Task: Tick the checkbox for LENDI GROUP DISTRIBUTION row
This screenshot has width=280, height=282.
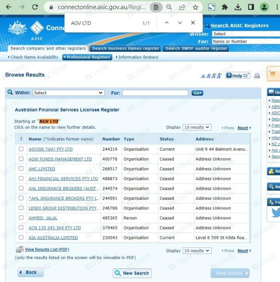Action: (21, 208)
